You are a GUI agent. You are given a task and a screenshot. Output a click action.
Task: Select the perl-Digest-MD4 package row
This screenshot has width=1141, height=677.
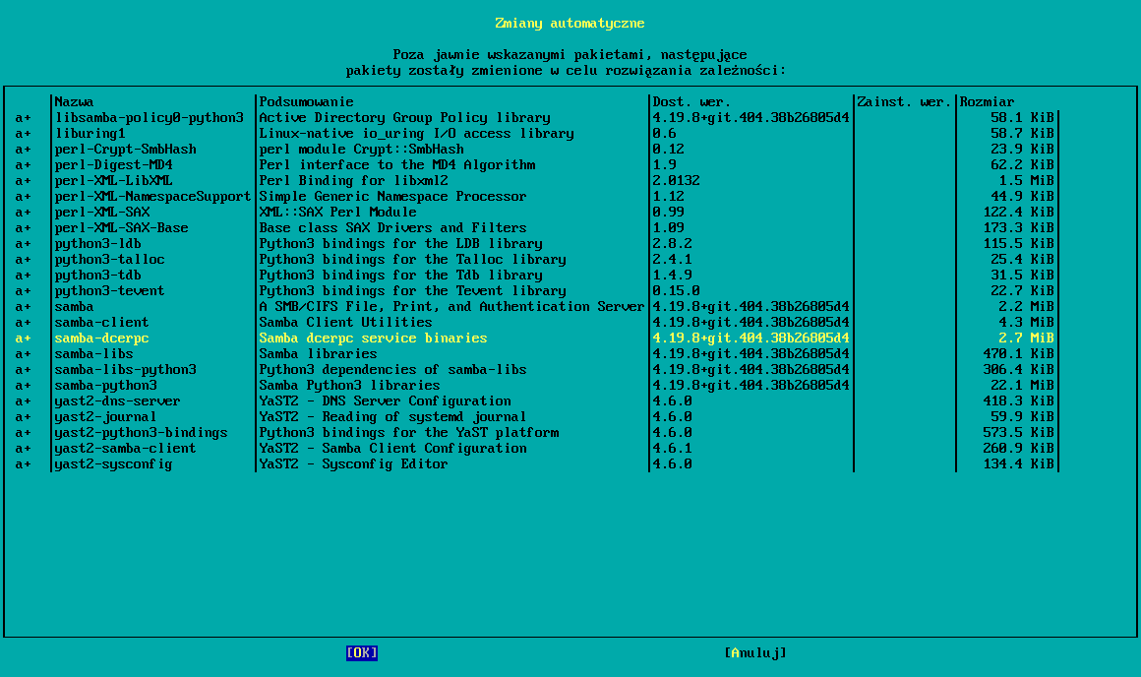point(536,165)
